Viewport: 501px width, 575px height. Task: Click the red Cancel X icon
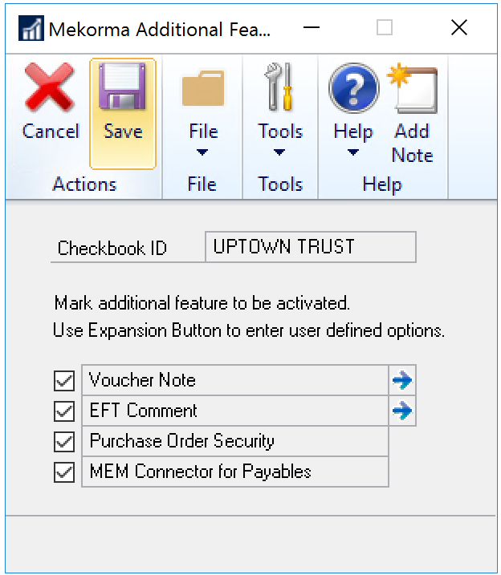[50, 89]
